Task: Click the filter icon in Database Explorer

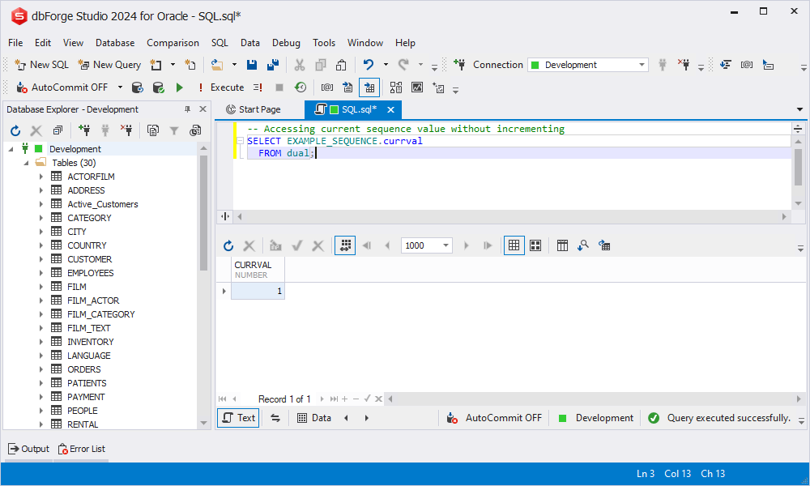Action: pos(174,130)
